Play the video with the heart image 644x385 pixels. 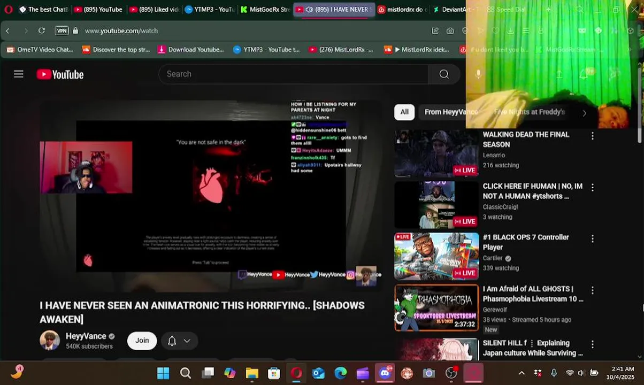211,196
